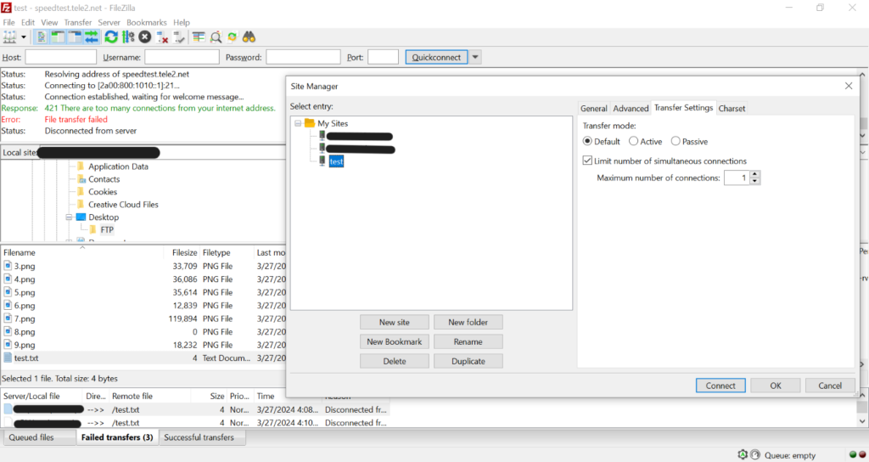Click the green refresh listings icon

pyautogui.click(x=111, y=37)
